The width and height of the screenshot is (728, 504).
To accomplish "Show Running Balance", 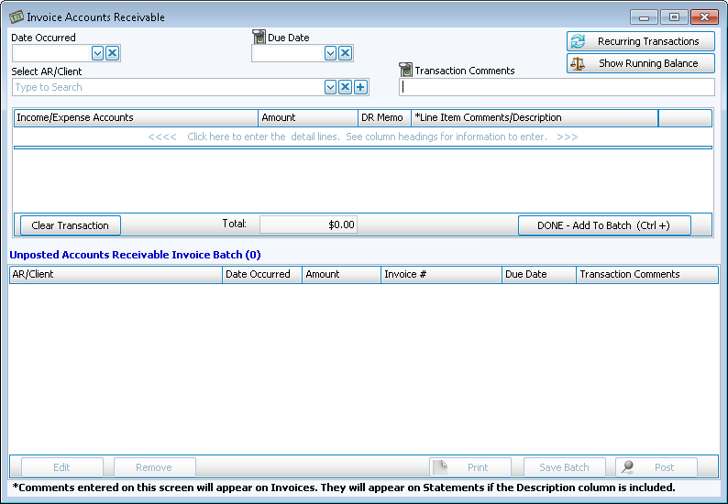I will point(640,63).
